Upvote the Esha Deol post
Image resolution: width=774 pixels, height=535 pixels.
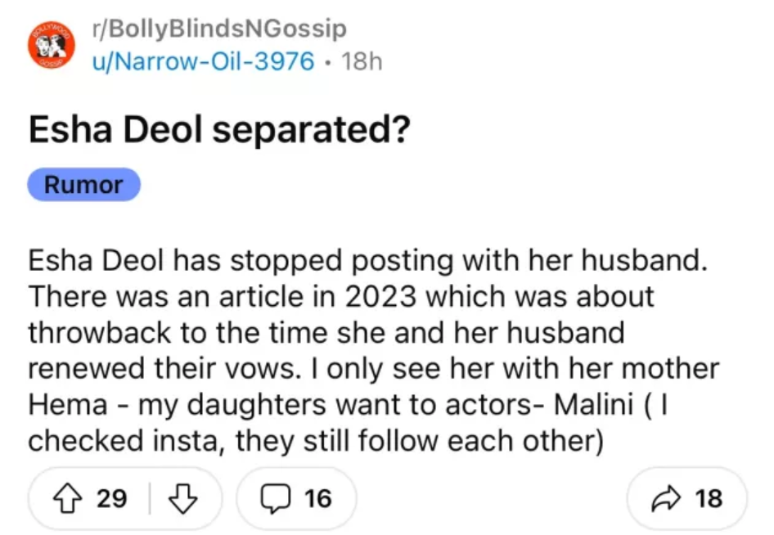point(70,498)
